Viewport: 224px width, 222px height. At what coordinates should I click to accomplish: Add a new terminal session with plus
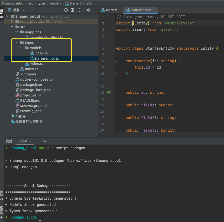coord(38,141)
